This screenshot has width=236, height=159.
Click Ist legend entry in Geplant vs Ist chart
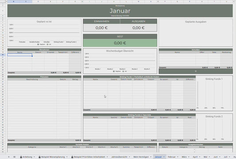[x=49, y=44]
